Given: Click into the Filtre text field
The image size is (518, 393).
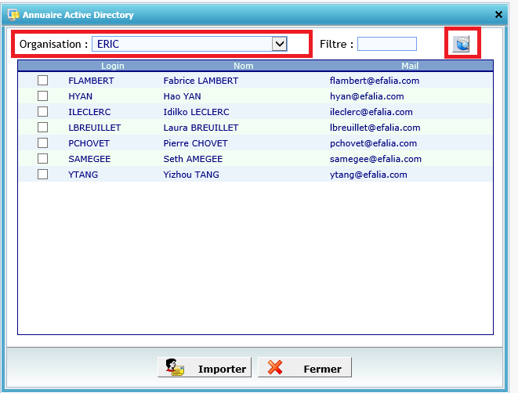Looking at the screenshot, I should [x=386, y=44].
